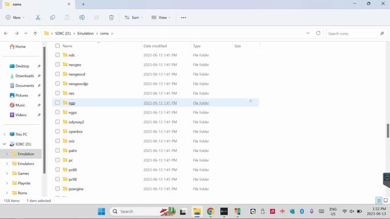Check the box for odyssey2 folder
Screen dimensions: 390x219
tap(57, 122)
